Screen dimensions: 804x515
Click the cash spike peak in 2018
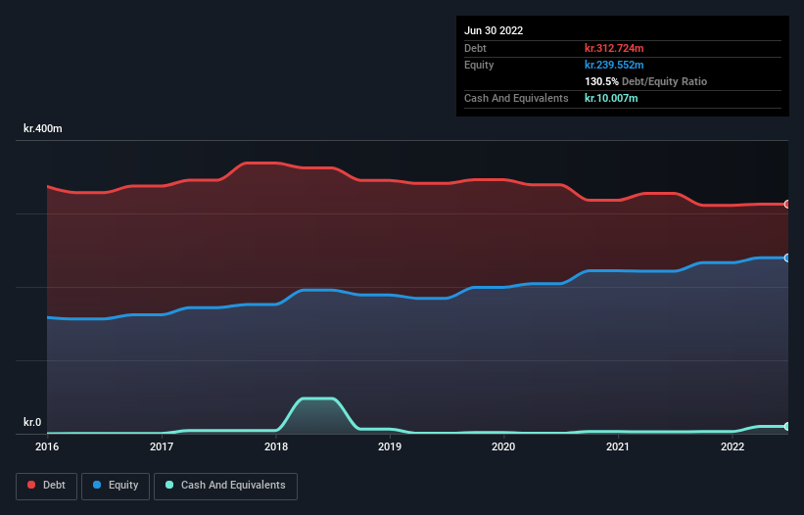point(318,398)
